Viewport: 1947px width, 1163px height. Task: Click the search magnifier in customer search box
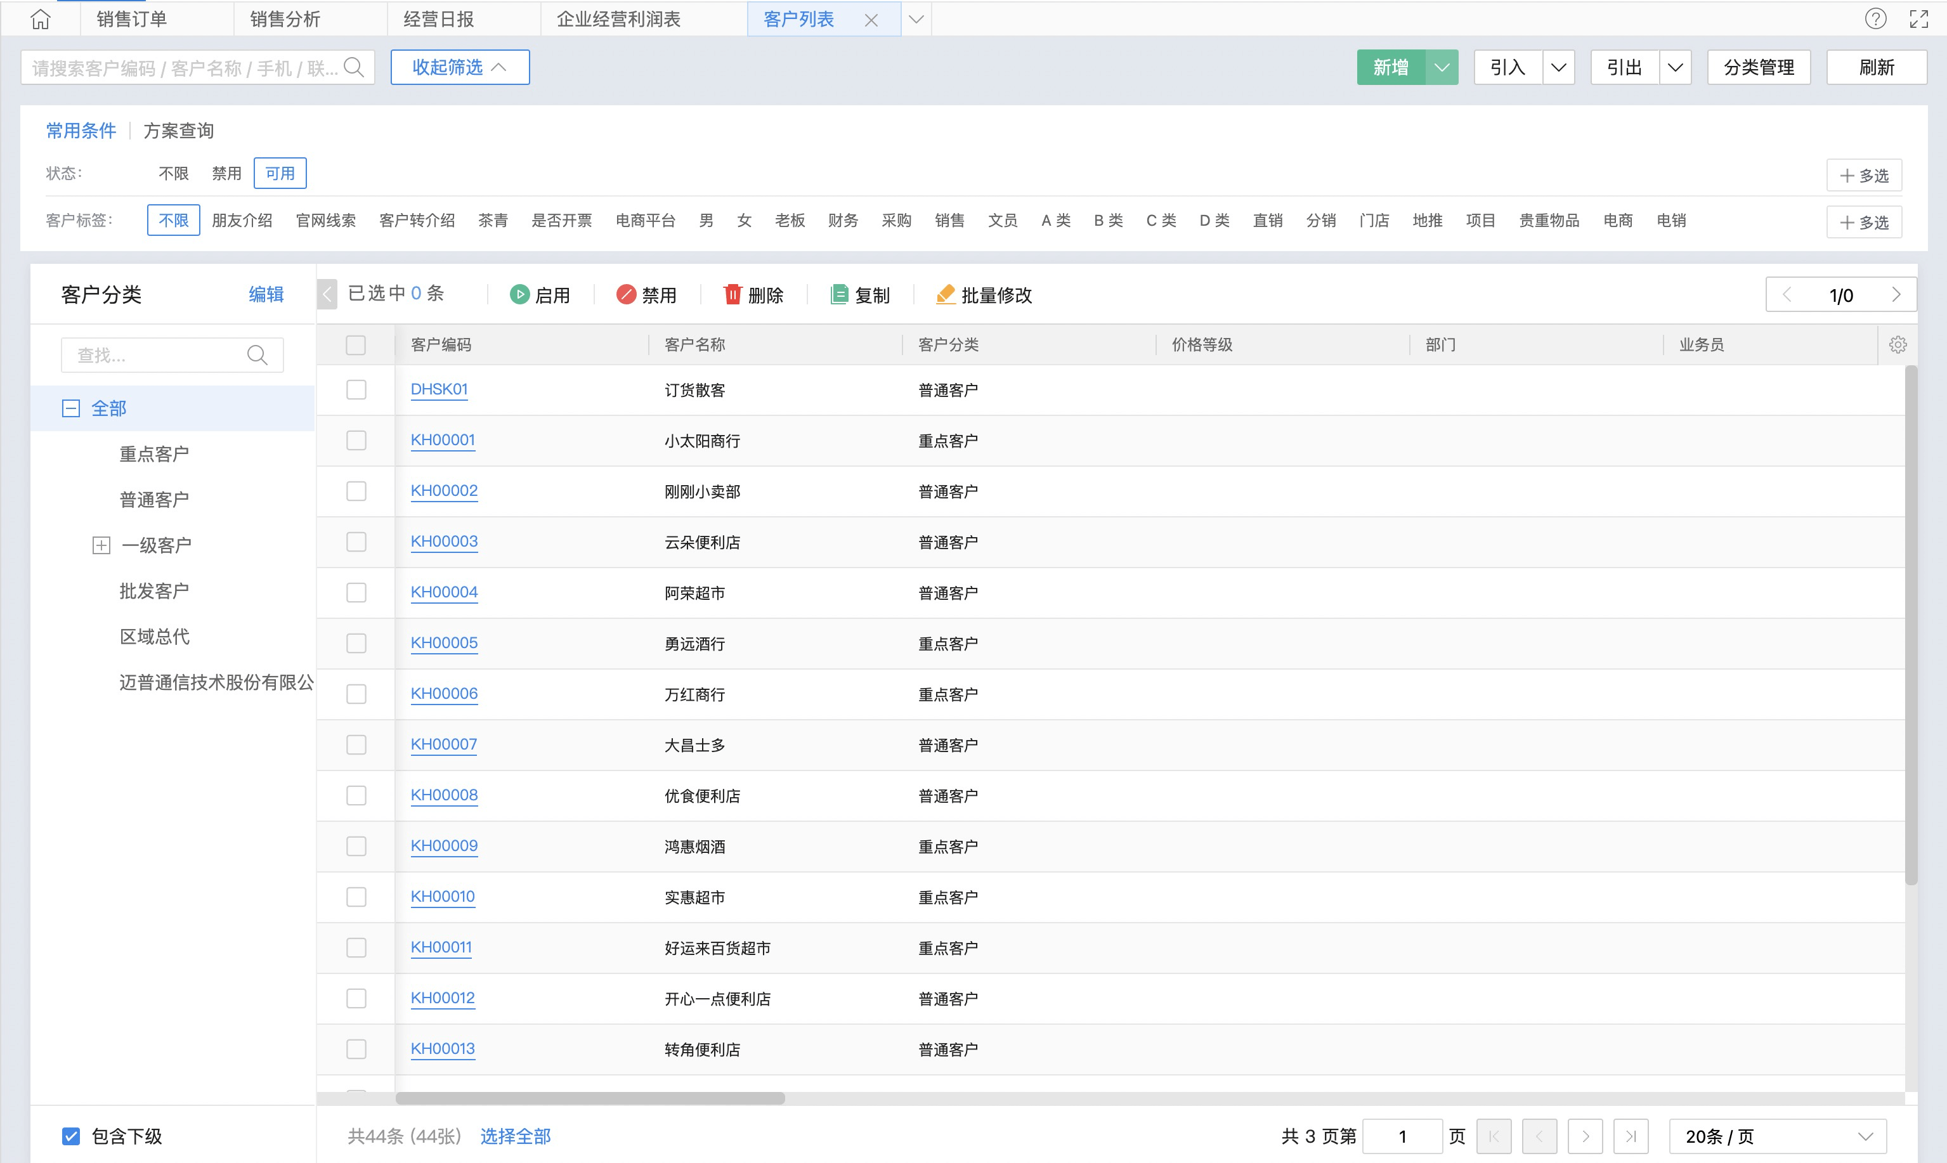pyautogui.click(x=355, y=67)
